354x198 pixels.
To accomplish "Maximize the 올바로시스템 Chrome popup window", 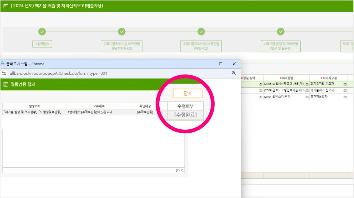I will [x=220, y=64].
